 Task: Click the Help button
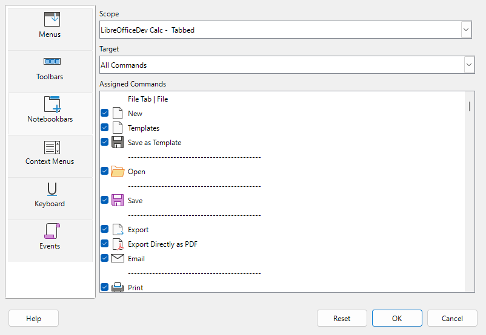[33, 318]
